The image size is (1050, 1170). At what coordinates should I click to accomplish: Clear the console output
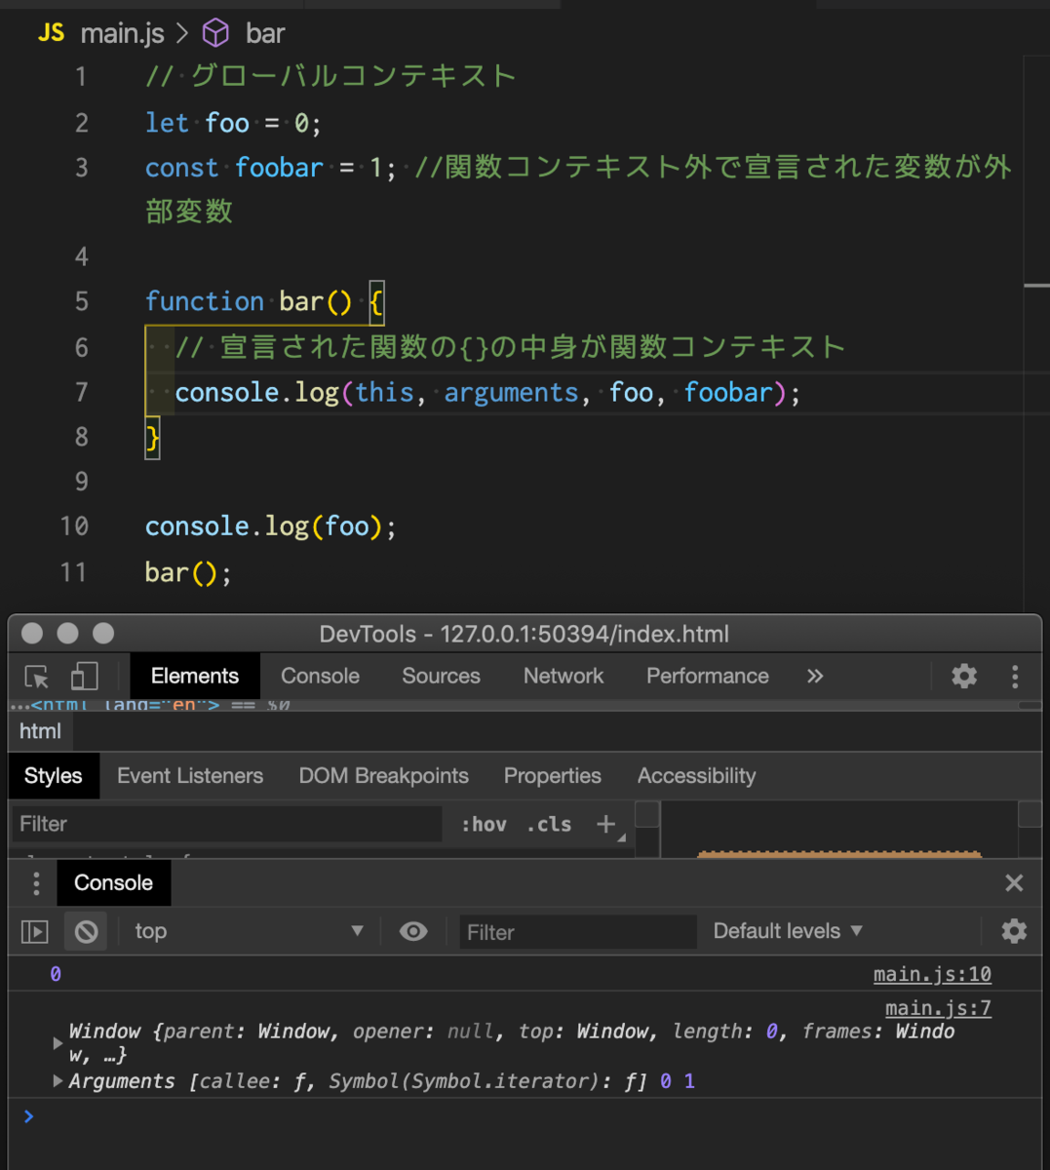[87, 932]
